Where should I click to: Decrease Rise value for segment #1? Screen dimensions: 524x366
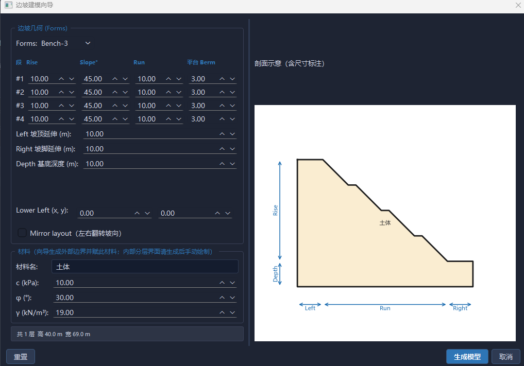72,79
